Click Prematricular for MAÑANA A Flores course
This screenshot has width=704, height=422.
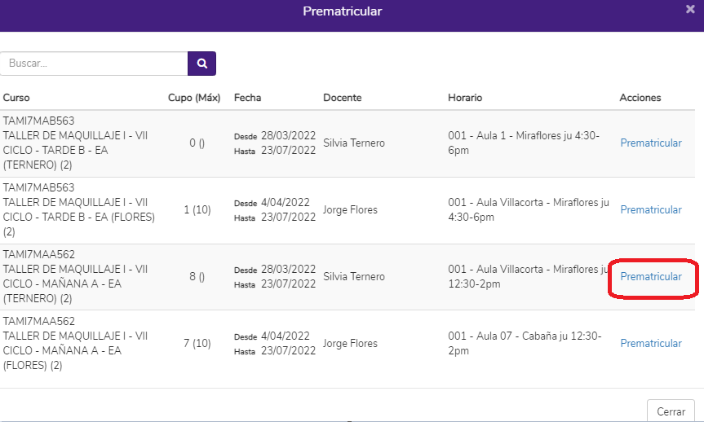651,344
